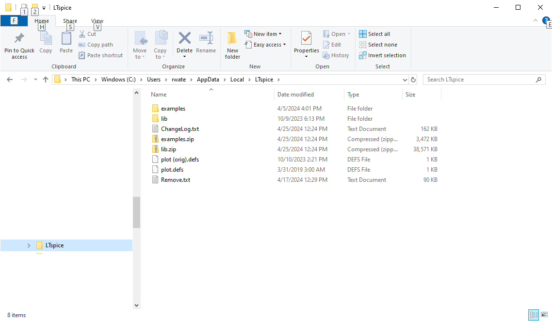Viewport: 552px width, 321px height.
Task: Click Copy path in Clipboard group
Action: [x=96, y=45]
